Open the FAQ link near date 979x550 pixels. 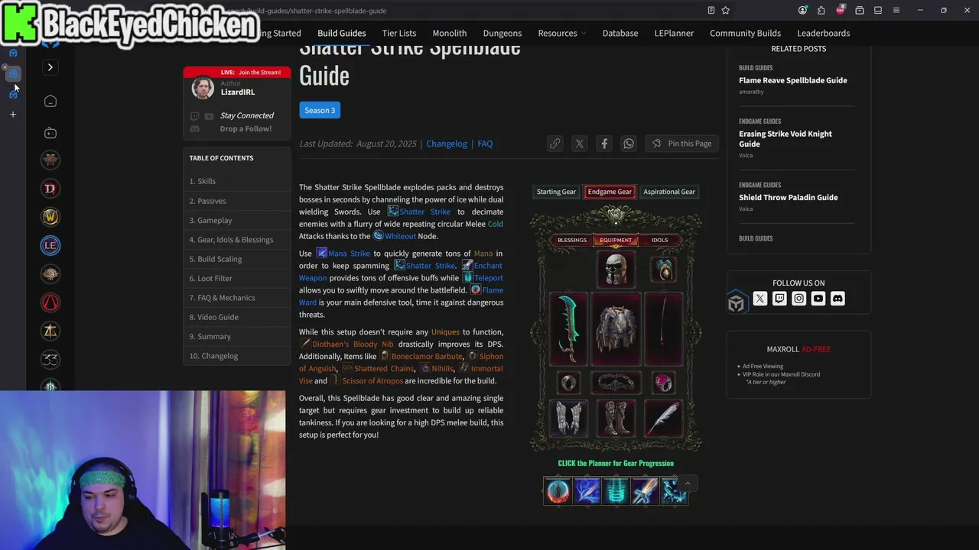pos(485,144)
